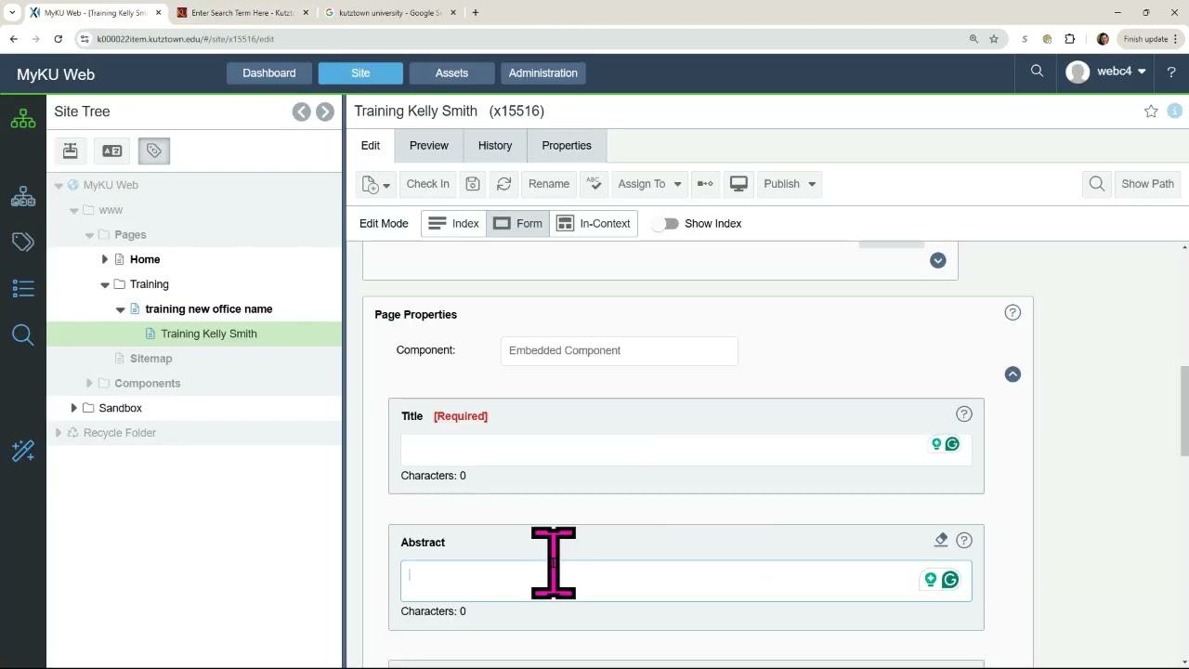Screen dimensions: 1189x669
Task: Collapse the Page Properties section
Action: 1013,374
